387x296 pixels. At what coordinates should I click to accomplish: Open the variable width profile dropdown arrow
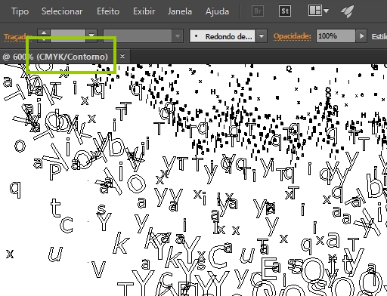[178, 36]
